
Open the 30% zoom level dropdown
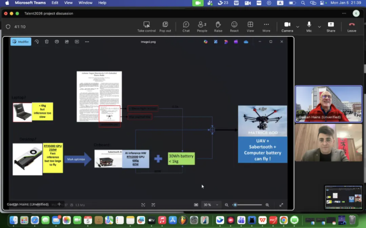(x=210, y=205)
